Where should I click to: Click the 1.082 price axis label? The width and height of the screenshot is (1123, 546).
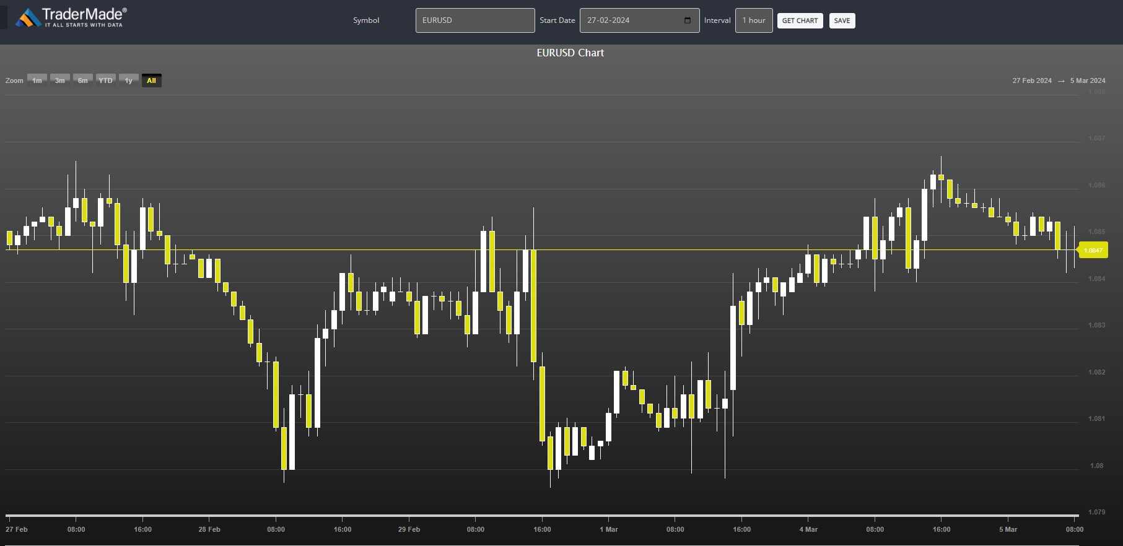pyautogui.click(x=1096, y=372)
